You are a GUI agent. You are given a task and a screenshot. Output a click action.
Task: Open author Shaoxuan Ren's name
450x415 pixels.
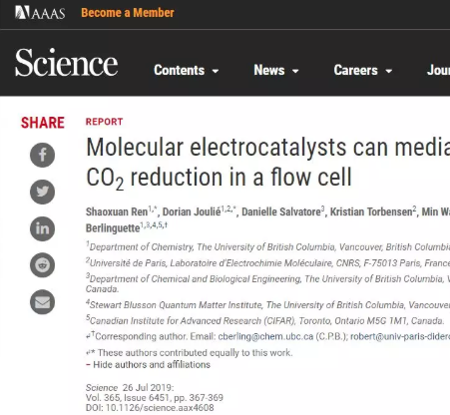tap(117, 211)
